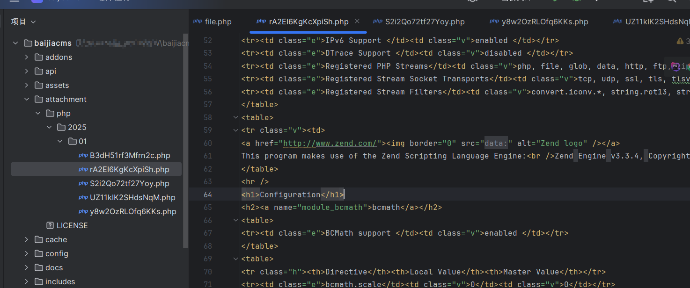This screenshot has height=288, width=690.
Task: Expand the includes folder chevron
Action: tap(27, 281)
